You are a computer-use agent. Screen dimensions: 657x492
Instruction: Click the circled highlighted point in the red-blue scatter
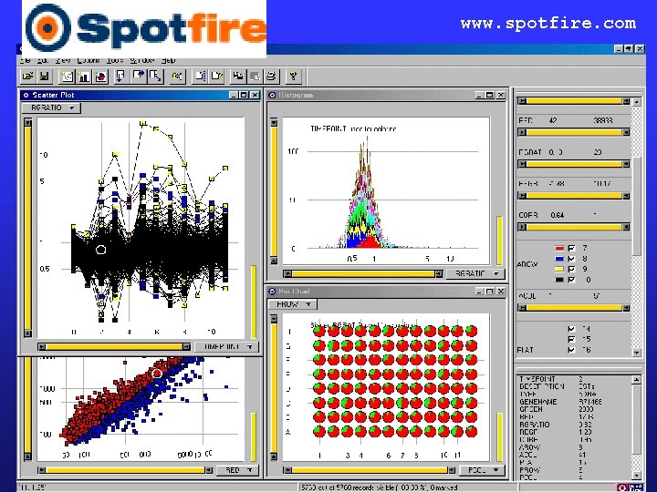coord(157,373)
